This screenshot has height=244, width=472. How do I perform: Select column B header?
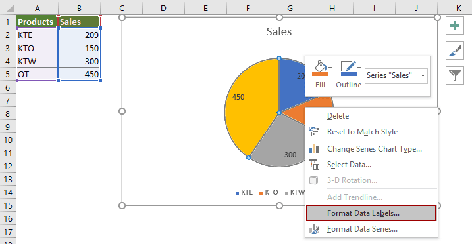79,8
